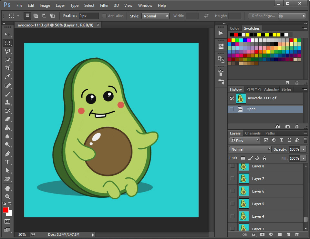This screenshot has height=239, width=310.
Task: Click the Refine Edge button
Action: point(263,16)
